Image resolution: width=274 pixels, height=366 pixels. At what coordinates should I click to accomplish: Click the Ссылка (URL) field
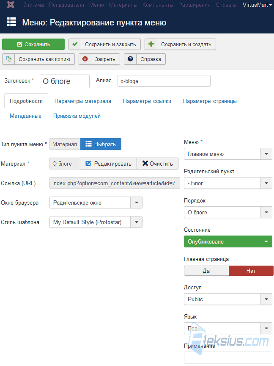click(115, 183)
